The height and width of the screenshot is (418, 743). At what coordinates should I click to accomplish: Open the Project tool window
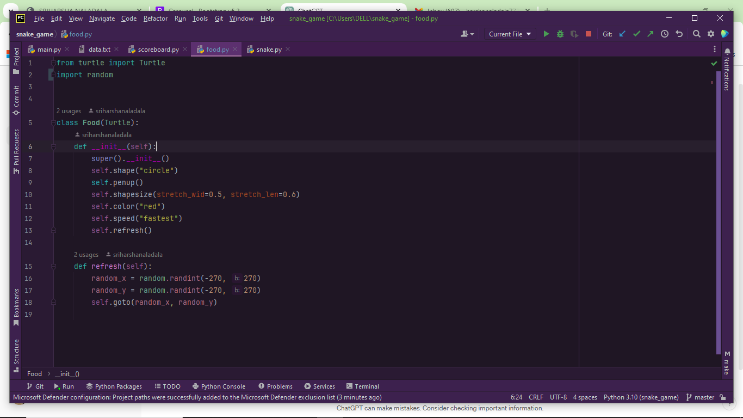pos(16,61)
